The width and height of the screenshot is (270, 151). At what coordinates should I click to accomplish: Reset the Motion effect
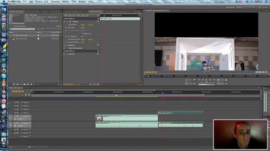[98, 22]
